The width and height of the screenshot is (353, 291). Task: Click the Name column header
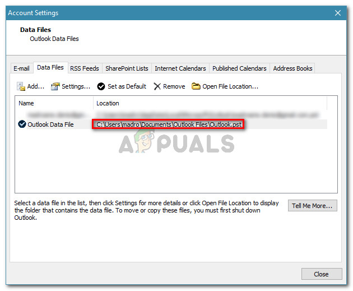coord(54,103)
